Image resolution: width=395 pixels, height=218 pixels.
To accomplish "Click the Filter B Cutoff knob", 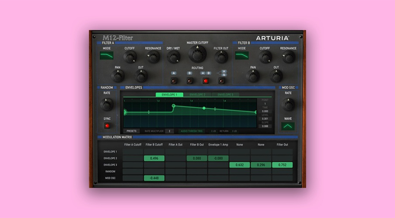I will click(265, 57).
